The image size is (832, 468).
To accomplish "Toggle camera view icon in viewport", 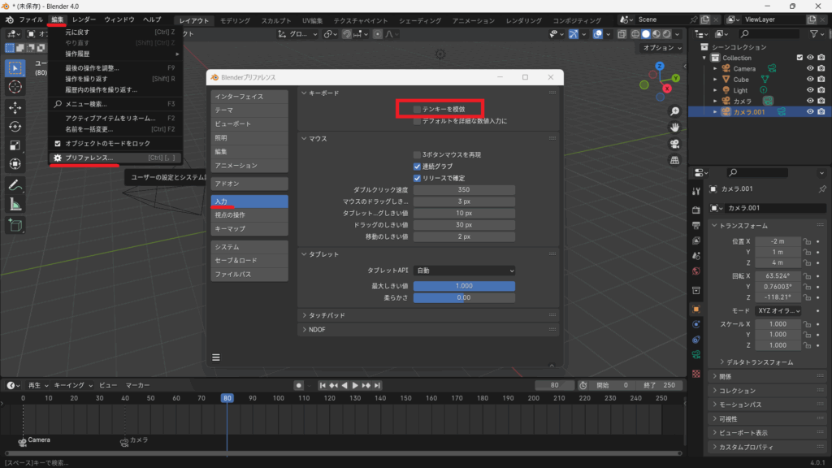I will pos(674,144).
